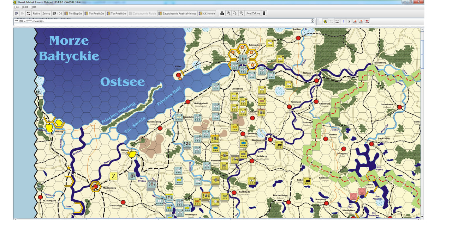452x244 pixels.
Task: Click the blue exclamation mark icon
Action: pyautogui.click(x=343, y=21)
